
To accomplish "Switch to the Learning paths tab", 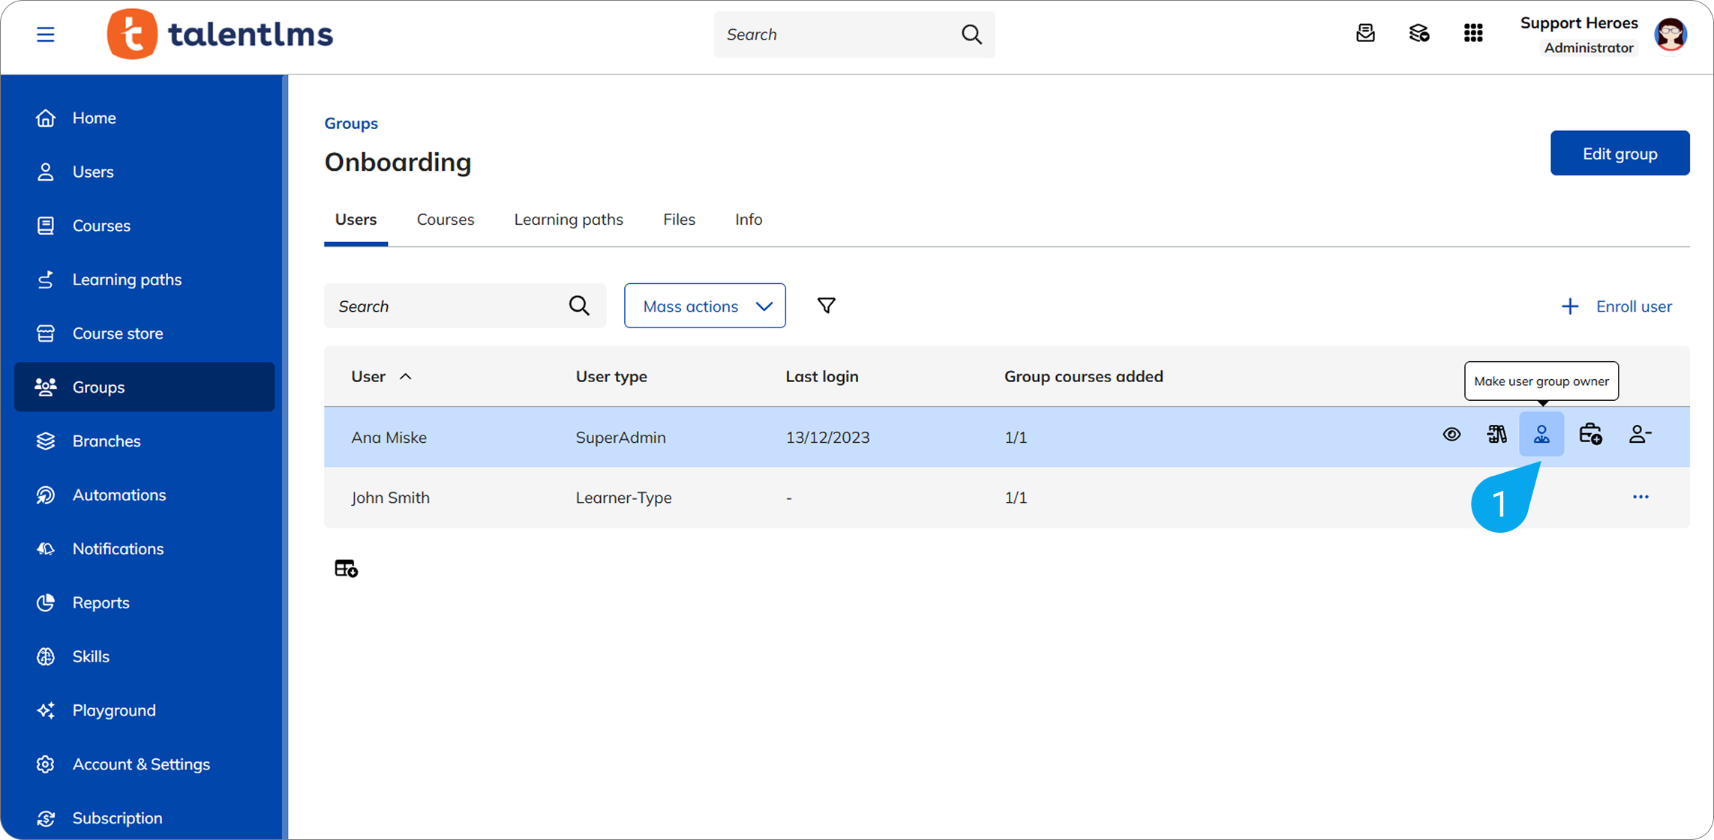I will (569, 220).
